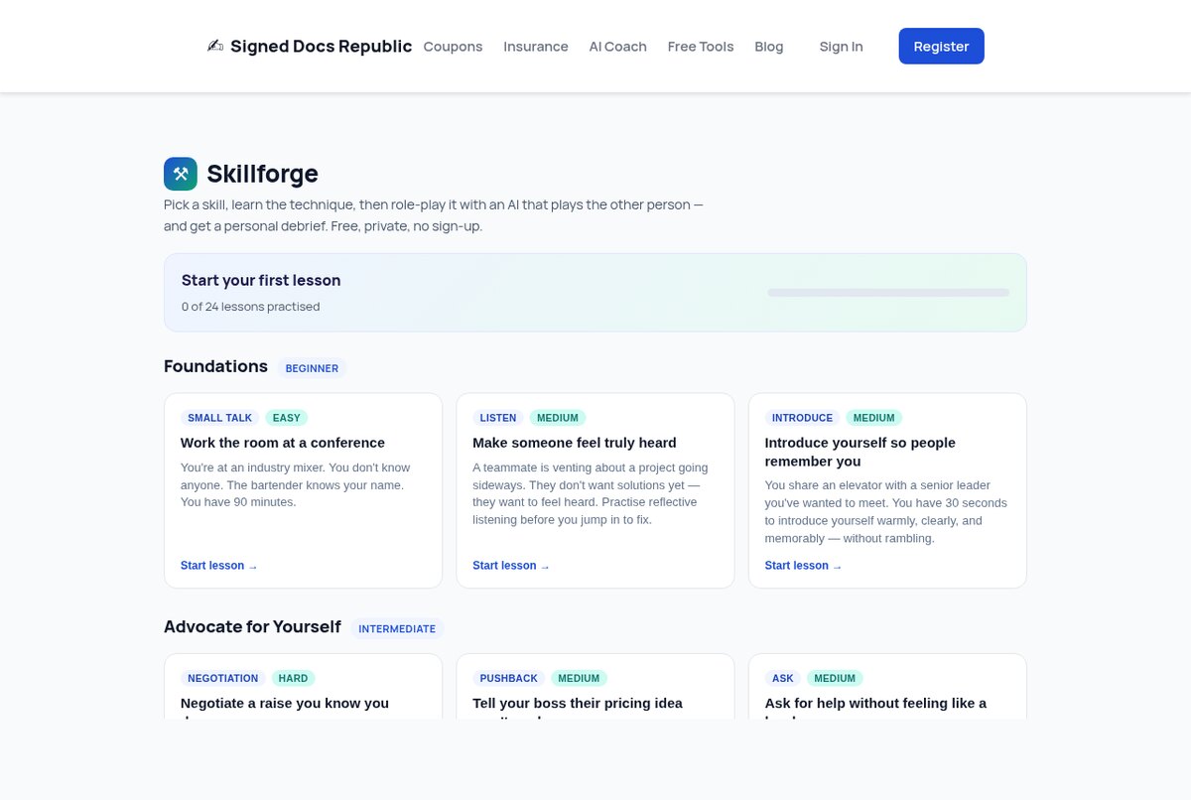
Task: Click the MEDIUM badge on the ASK card
Action: pos(835,678)
